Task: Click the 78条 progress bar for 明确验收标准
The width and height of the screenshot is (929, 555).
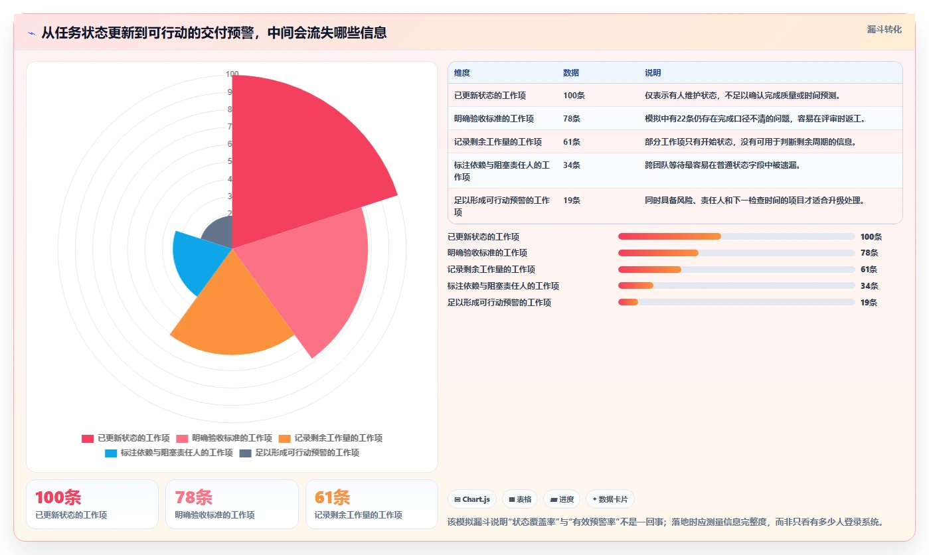Action: point(736,253)
